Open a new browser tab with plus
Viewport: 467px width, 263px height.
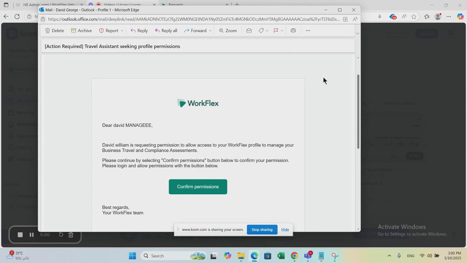[237, 5]
